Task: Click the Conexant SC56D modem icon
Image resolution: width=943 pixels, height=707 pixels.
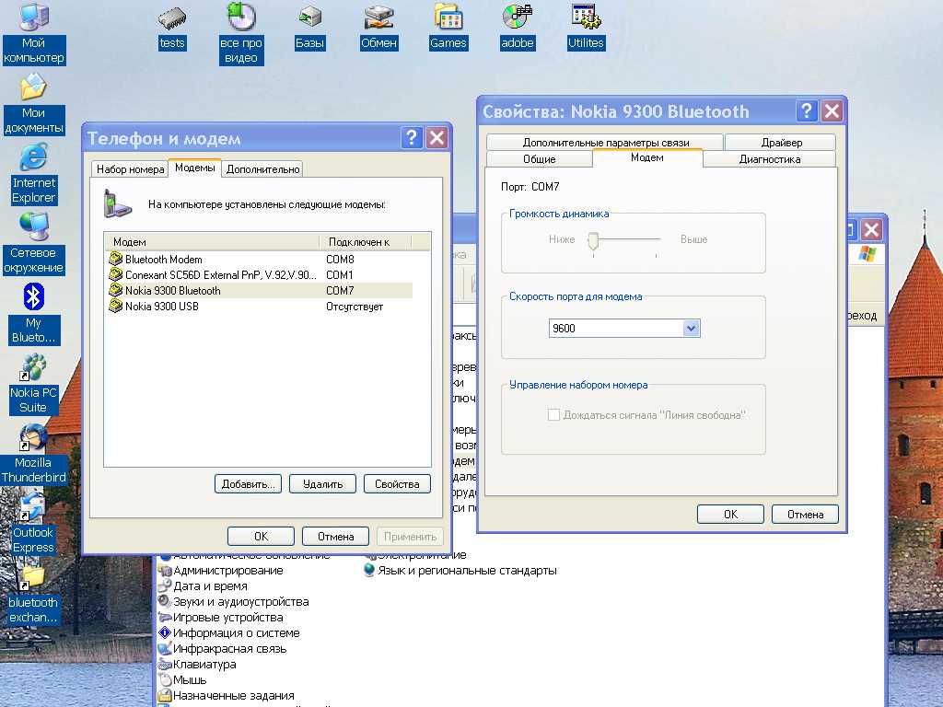Action: click(115, 274)
